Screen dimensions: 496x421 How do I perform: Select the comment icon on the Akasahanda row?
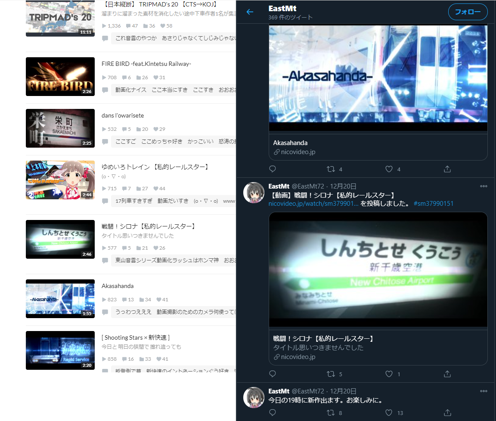pos(105,312)
